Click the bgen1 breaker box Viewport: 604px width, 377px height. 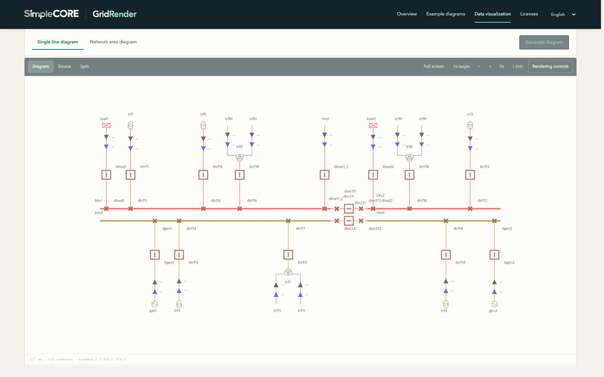click(155, 255)
